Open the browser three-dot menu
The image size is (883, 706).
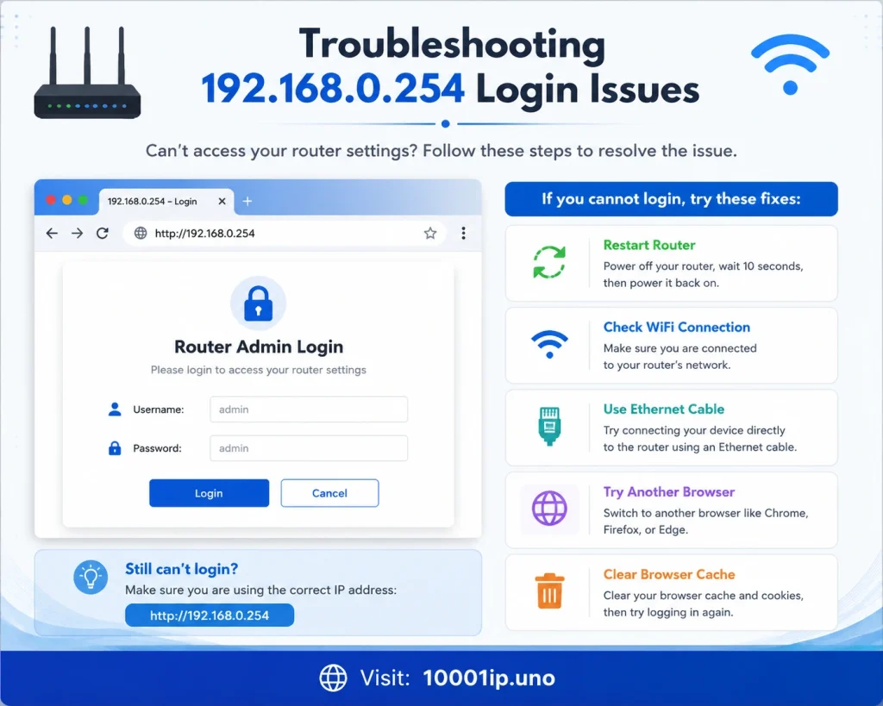463,233
